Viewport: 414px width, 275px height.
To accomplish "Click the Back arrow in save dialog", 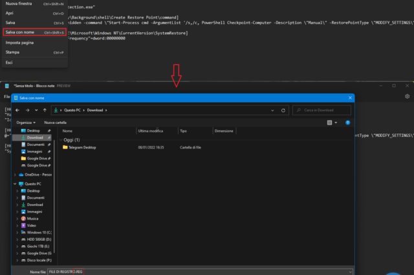I will (x=17, y=110).
